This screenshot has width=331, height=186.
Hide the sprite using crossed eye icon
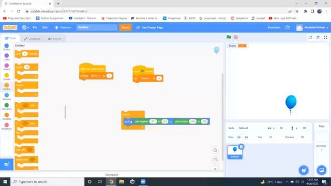point(246,137)
